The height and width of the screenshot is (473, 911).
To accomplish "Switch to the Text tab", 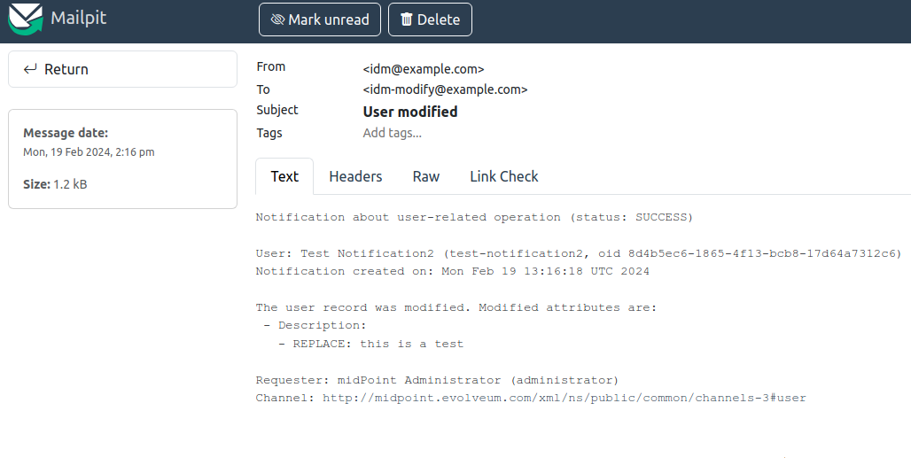I will pyautogui.click(x=284, y=176).
